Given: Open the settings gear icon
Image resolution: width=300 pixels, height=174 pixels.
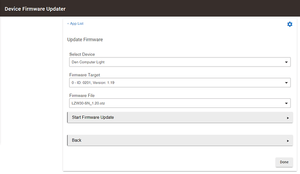Looking at the screenshot, I should coord(290,24).
